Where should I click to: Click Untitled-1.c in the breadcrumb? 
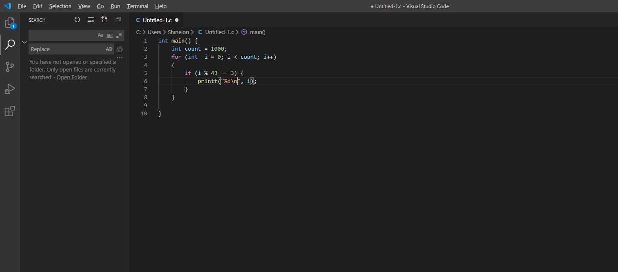(x=219, y=32)
